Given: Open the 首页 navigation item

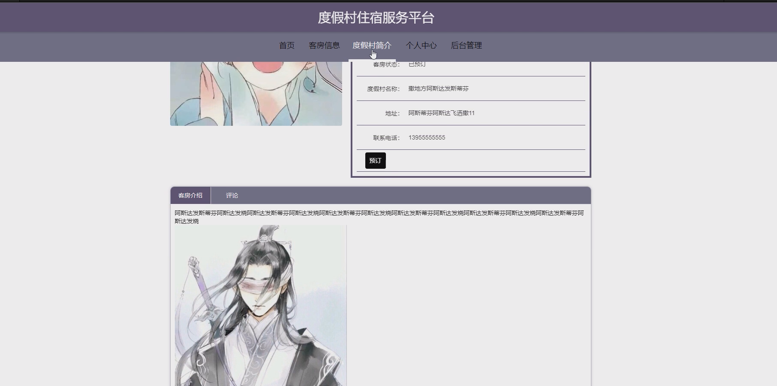Looking at the screenshot, I should (287, 46).
